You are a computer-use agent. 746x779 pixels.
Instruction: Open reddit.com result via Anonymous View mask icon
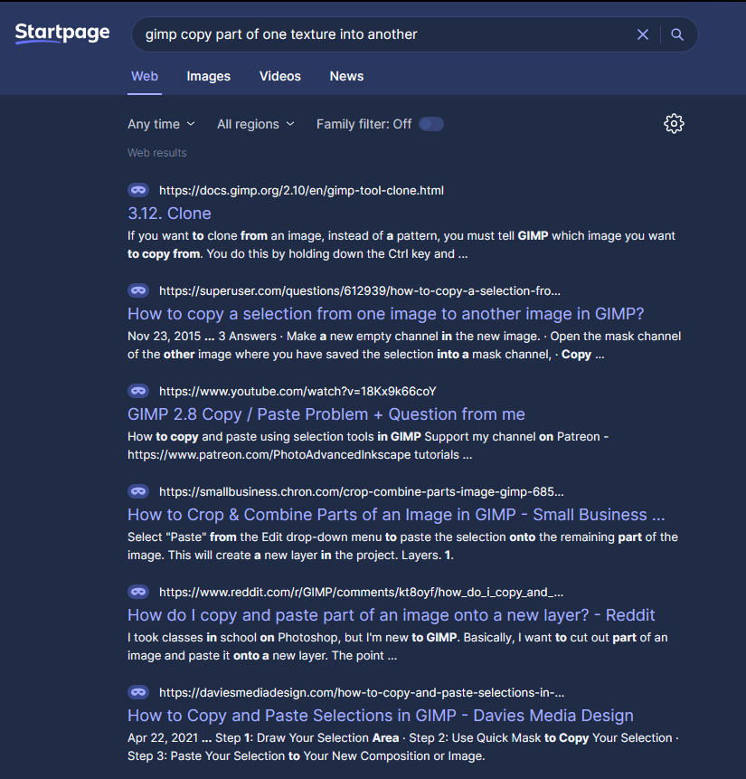(138, 591)
